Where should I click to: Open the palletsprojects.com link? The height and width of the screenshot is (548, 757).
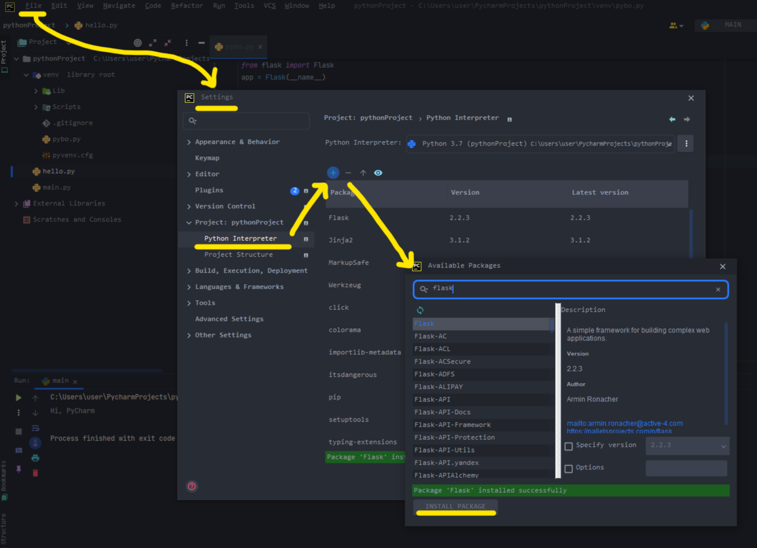click(x=619, y=431)
